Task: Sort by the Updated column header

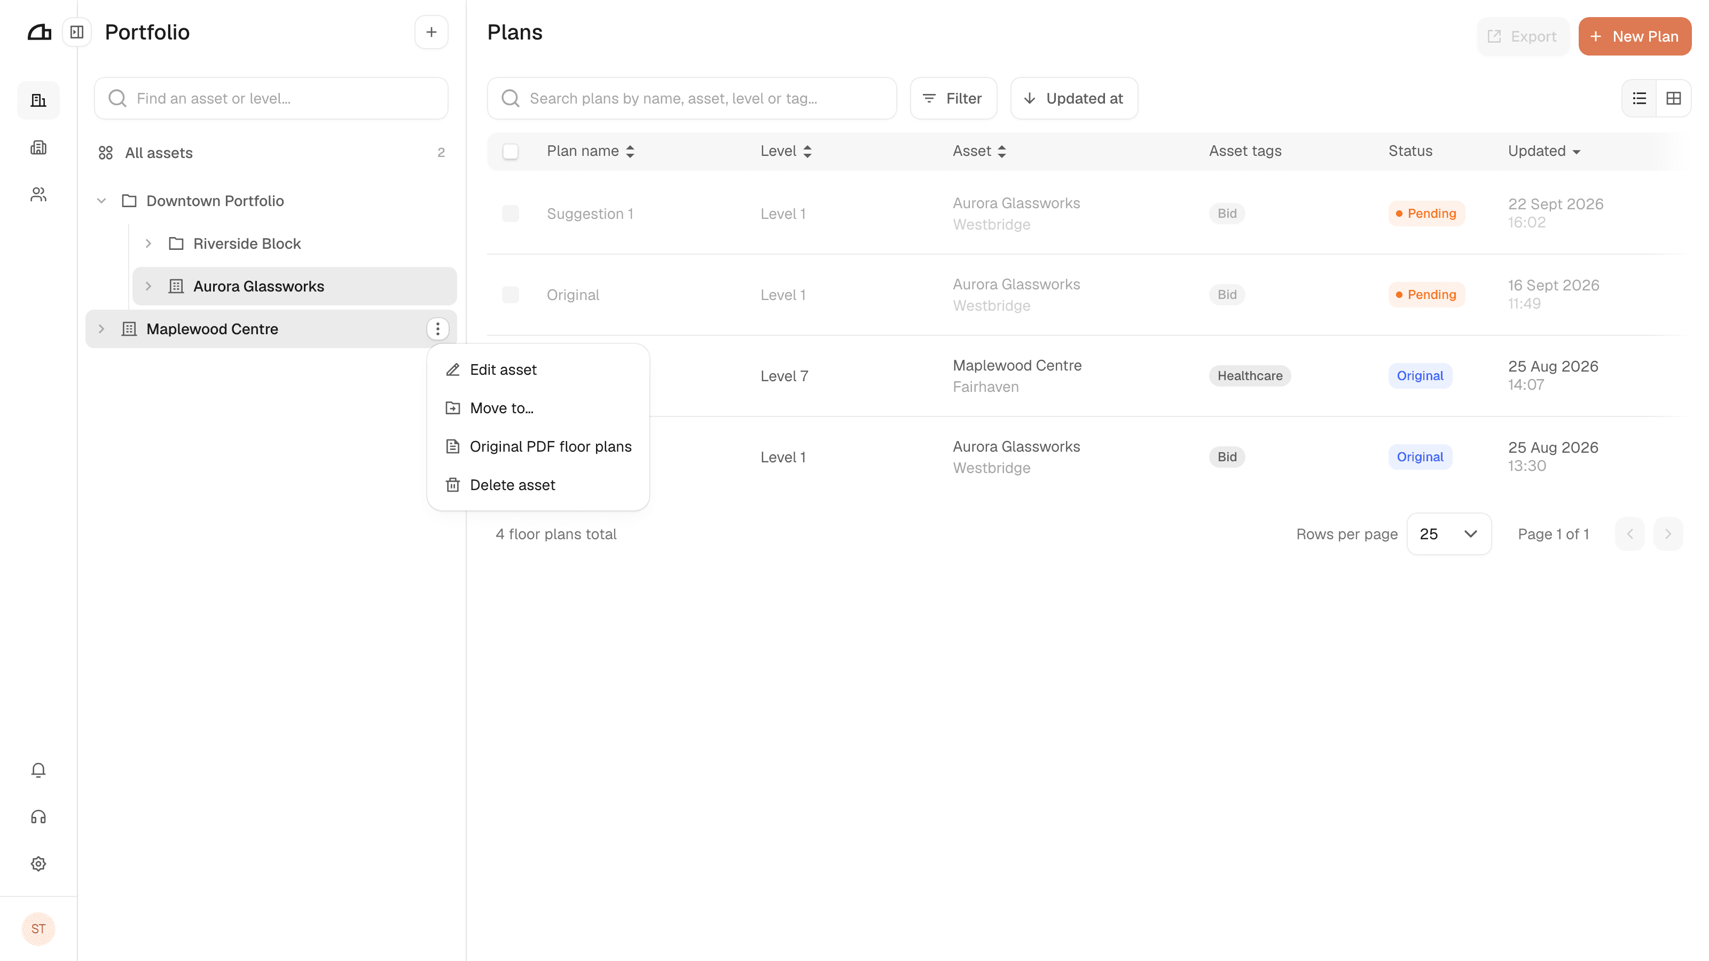Action: (1544, 151)
